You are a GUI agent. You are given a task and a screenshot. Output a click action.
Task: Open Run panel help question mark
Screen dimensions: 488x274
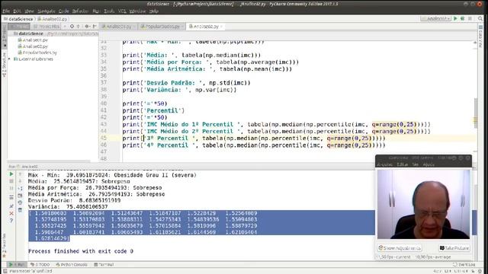click(11, 221)
